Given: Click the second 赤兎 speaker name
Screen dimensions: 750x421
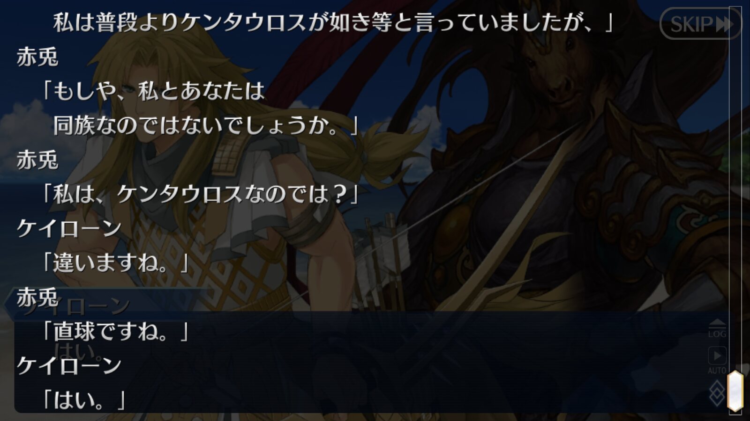Looking at the screenshot, I should (37, 160).
